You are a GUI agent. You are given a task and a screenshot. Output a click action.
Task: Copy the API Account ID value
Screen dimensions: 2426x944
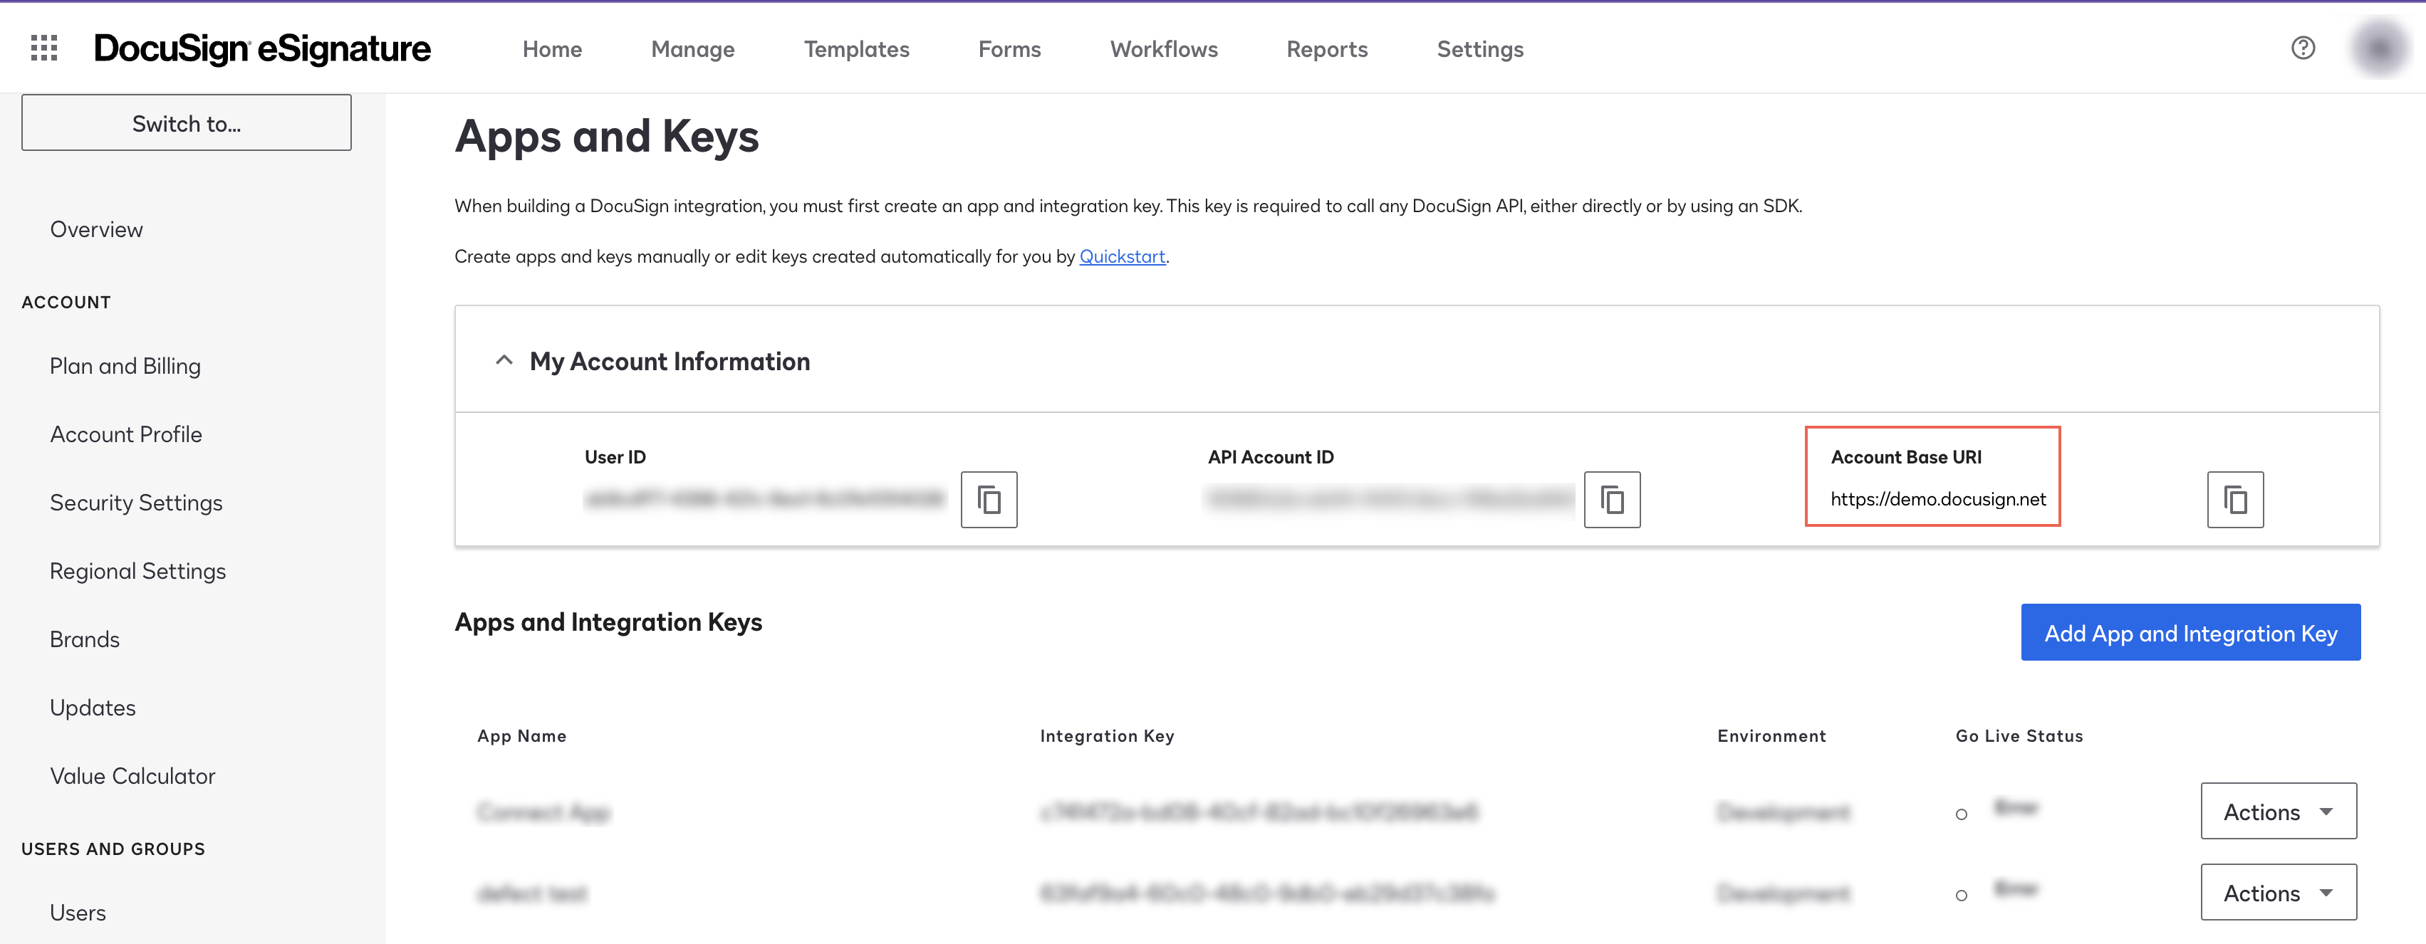click(x=1613, y=500)
